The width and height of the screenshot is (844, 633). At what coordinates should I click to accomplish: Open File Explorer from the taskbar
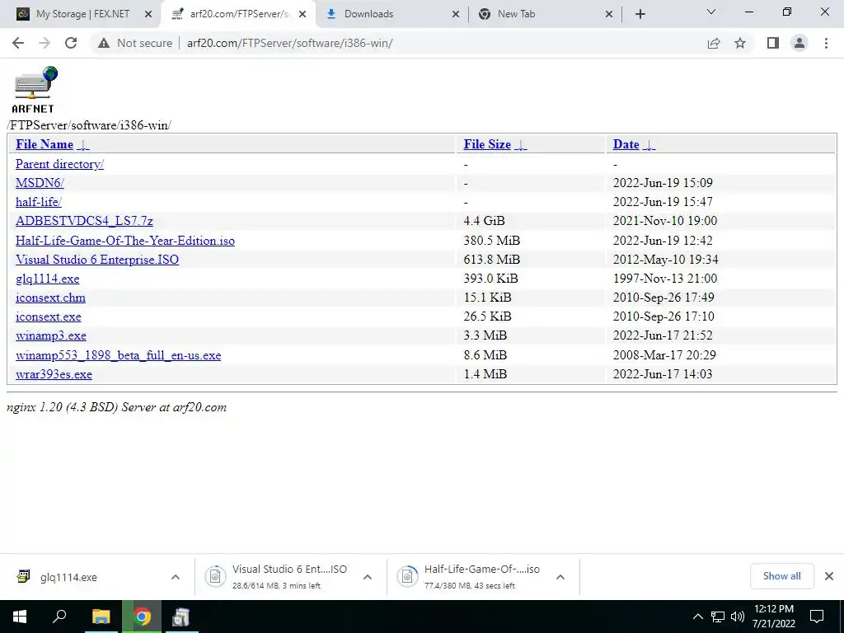click(x=101, y=617)
